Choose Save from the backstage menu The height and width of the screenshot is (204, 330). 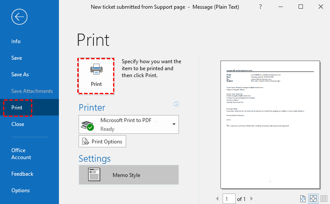[17, 58]
